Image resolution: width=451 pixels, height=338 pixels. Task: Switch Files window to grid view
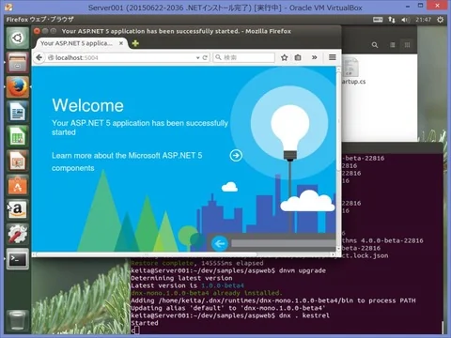[x=407, y=45]
